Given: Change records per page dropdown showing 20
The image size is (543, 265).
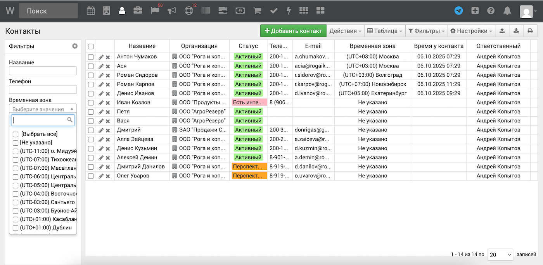Looking at the screenshot, I should pyautogui.click(x=500, y=255).
